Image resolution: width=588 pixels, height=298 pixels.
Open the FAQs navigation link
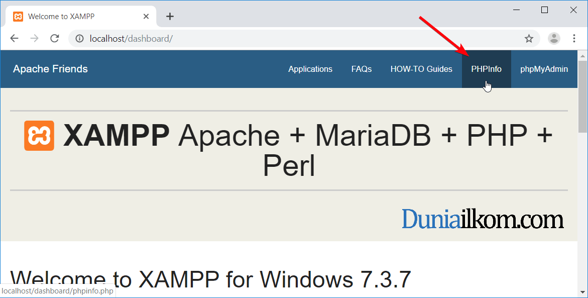pyautogui.click(x=362, y=69)
